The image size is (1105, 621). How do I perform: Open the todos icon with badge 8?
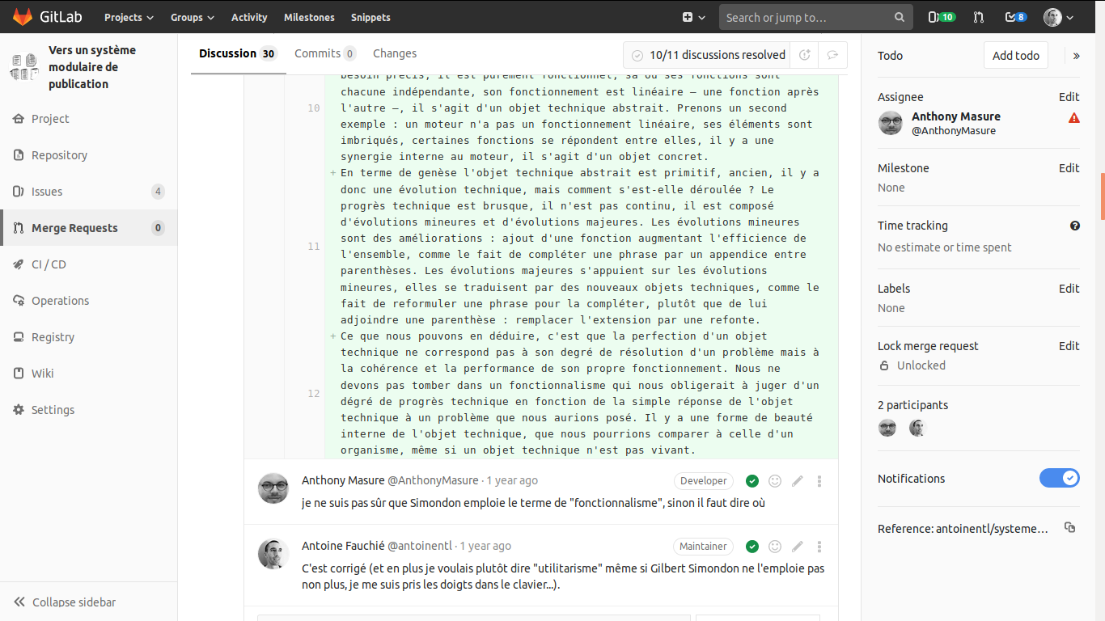click(x=1015, y=17)
